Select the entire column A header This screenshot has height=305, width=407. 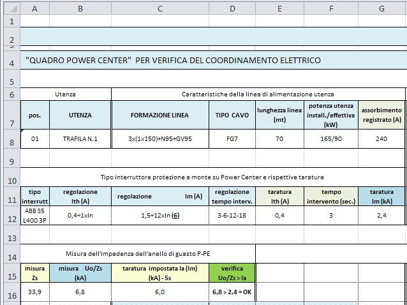[34, 8]
